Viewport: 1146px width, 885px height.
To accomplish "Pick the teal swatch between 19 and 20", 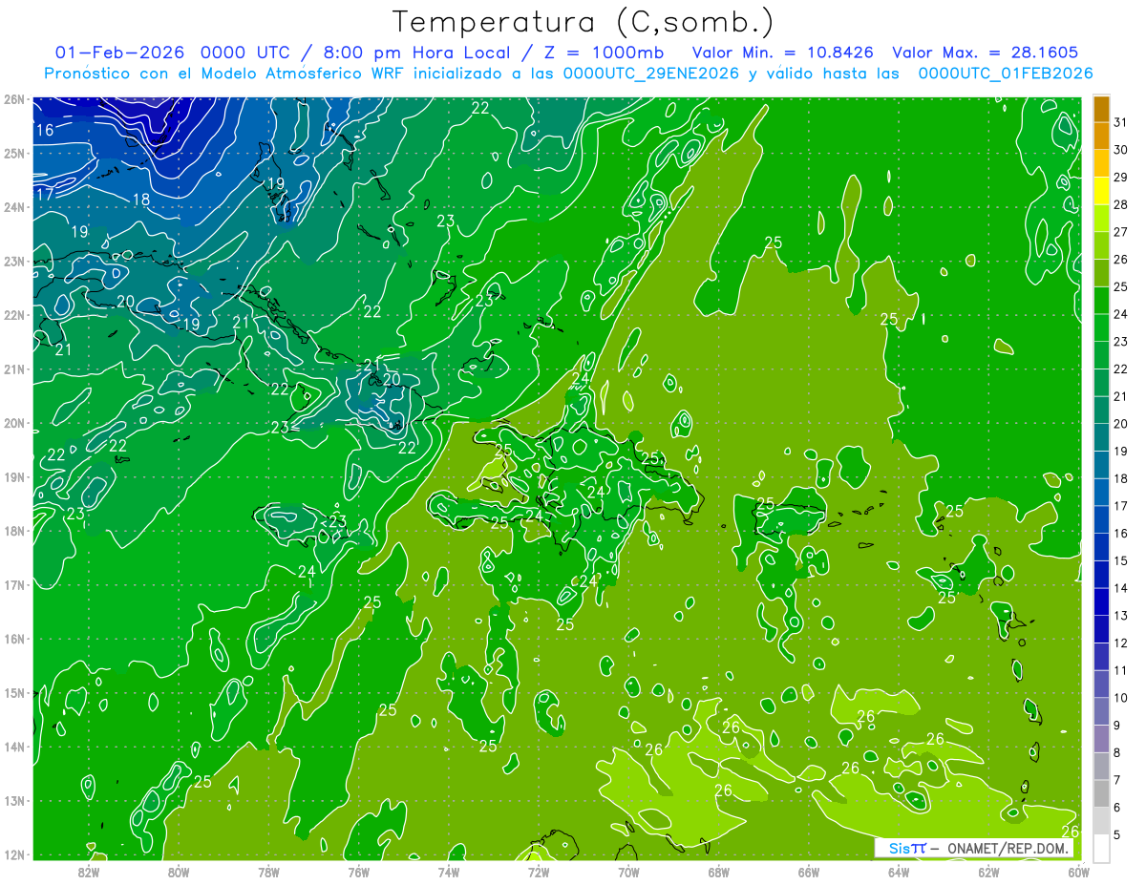I will coord(1101,437).
